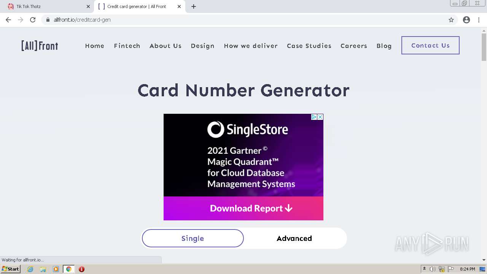Click the All Front logo
487x274 pixels.
click(x=40, y=46)
